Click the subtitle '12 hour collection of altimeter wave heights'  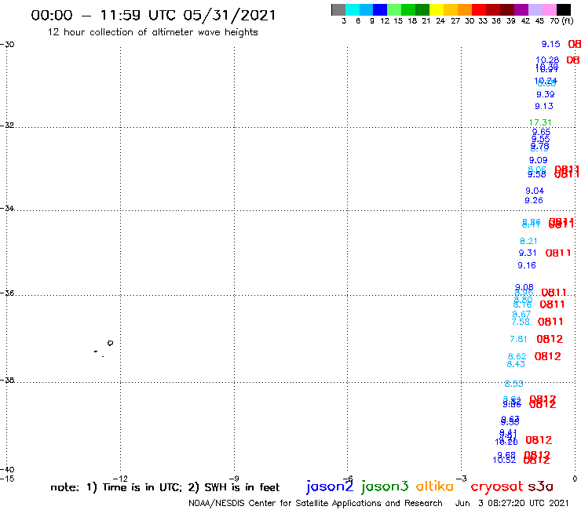(x=152, y=32)
